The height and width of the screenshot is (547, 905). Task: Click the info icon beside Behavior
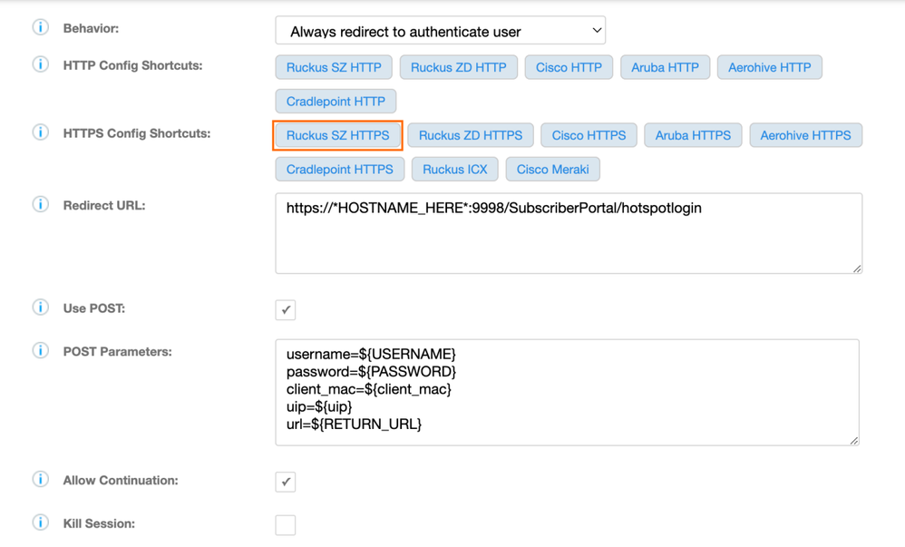[41, 28]
